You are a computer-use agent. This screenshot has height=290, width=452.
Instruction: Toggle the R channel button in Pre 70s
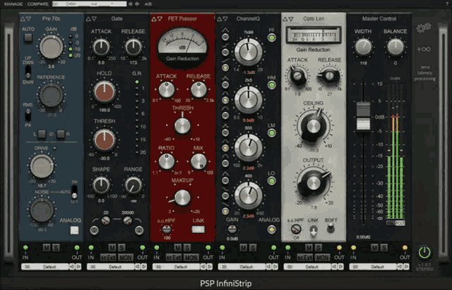(61, 134)
